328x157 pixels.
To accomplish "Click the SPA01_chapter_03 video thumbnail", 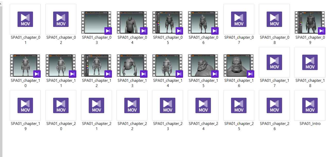I will (96, 23).
